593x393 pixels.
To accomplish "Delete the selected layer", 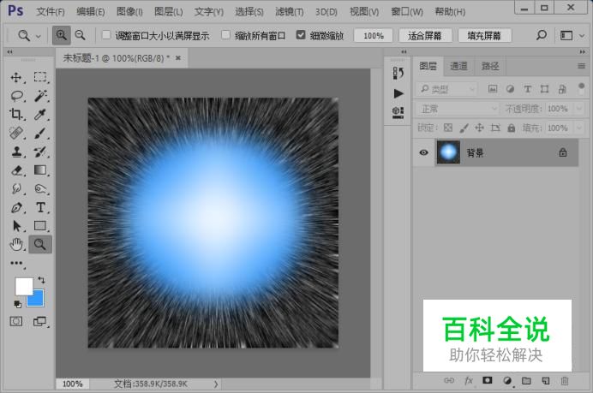I will click(564, 380).
